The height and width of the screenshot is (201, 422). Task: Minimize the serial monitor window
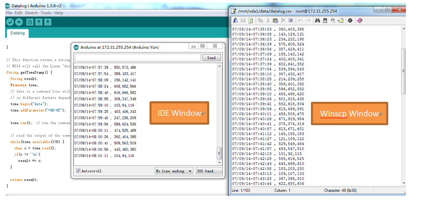point(193,46)
